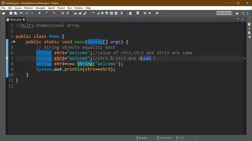Image resolution: width=252 pixels, height=141 pixels.
Task: Click the New Java Class icon
Action: [x=68, y=13]
